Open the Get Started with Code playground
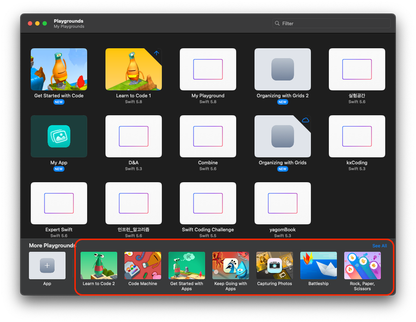Screen dimensions: 416x322 point(59,69)
